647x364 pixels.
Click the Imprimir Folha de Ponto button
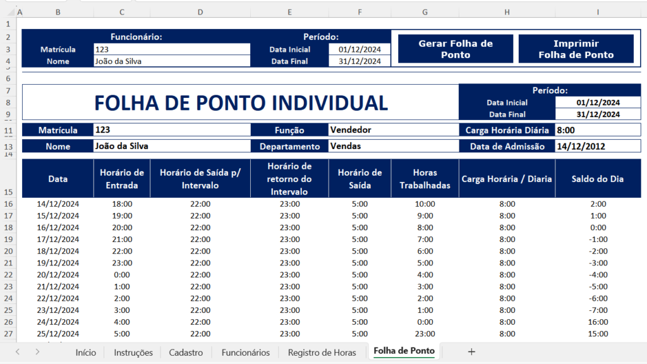click(576, 49)
